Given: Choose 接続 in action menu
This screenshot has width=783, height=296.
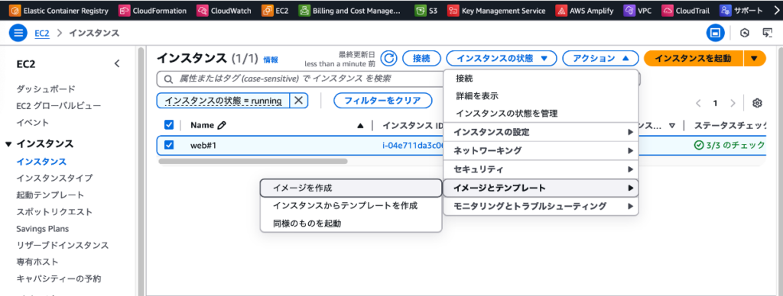Looking at the screenshot, I should (x=541, y=79).
